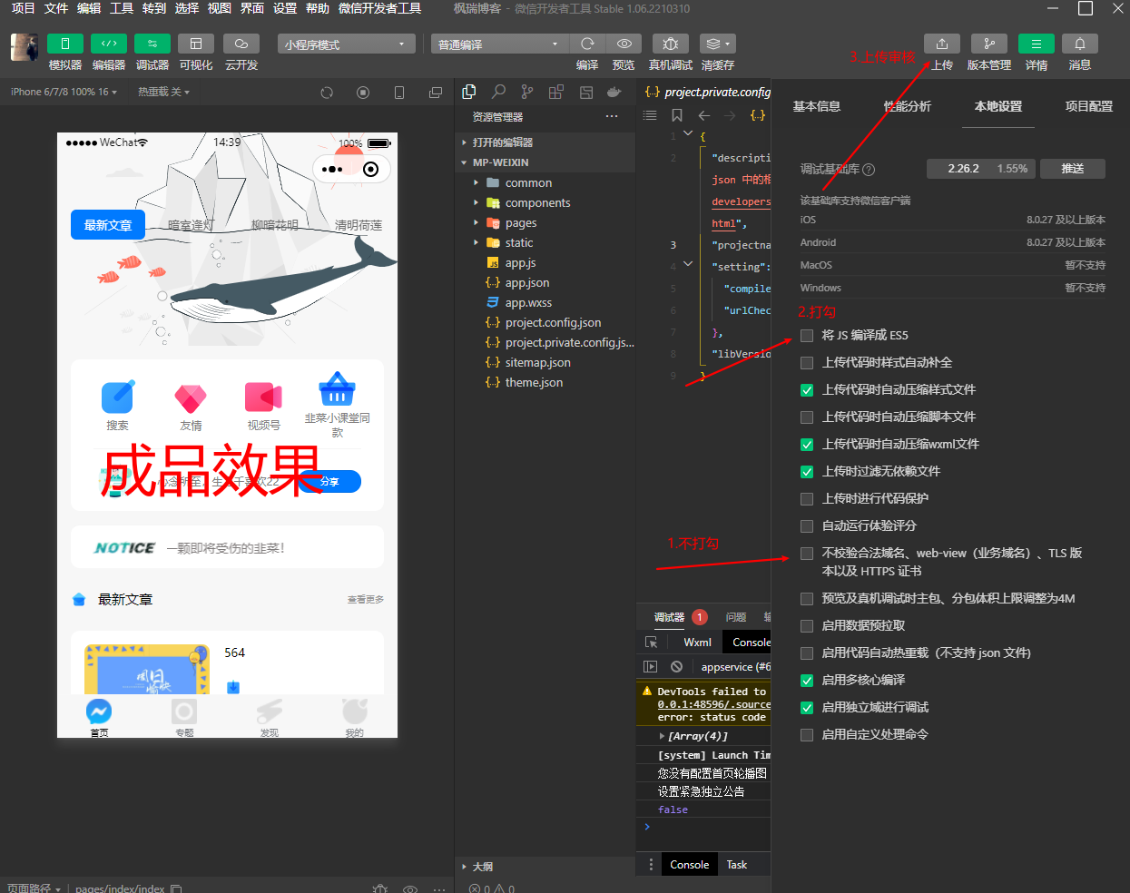This screenshot has height=893, width=1130.
Task: Start real-device debugging (真机调试)
Action: click(670, 44)
